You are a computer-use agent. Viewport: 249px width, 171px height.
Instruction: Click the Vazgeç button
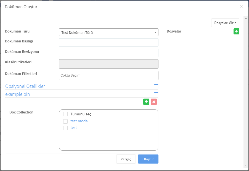[126, 159]
